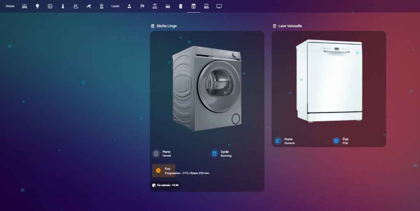The width and height of the screenshot is (420, 211).
Task: Open the battery status view
Action: click(180, 6)
